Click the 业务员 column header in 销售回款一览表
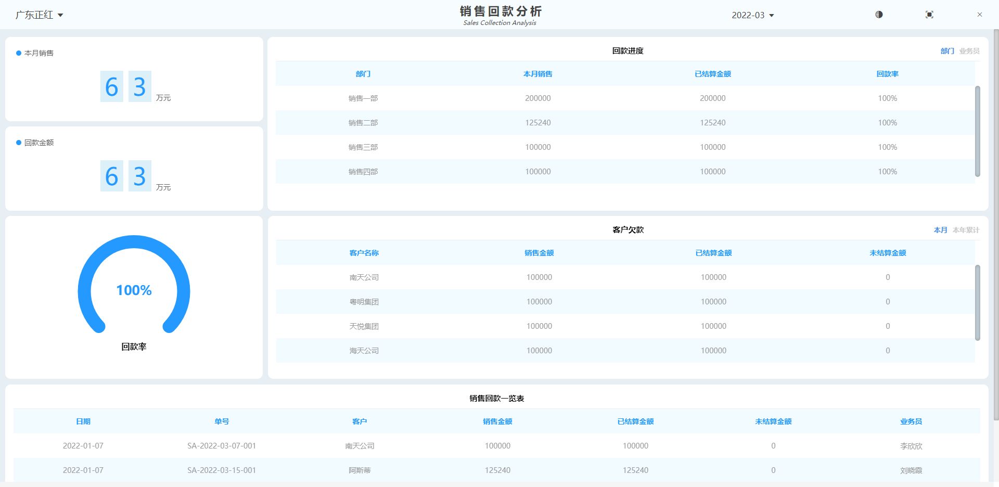The image size is (999, 487). (911, 421)
